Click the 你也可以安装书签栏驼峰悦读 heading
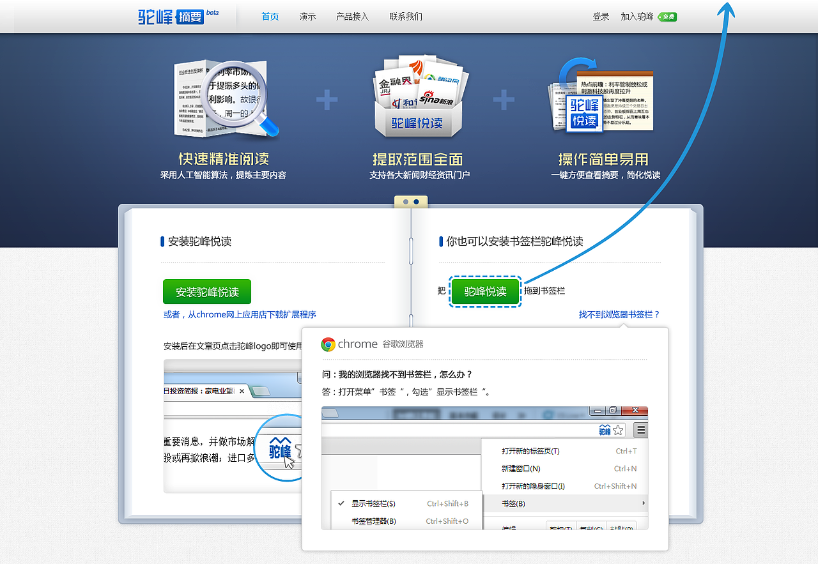The height and width of the screenshot is (564, 818). click(x=514, y=241)
